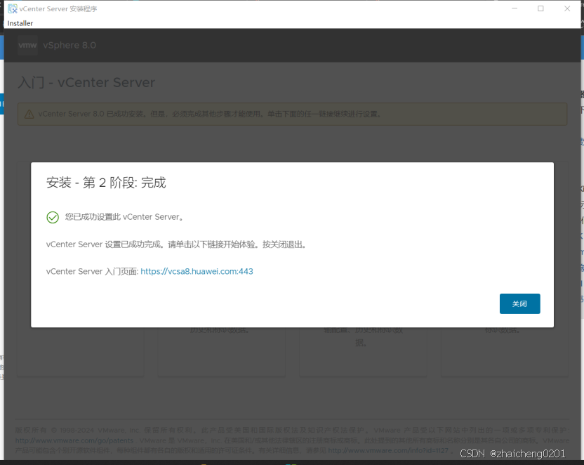Maximize the vCenter Server installer window

click(540, 8)
